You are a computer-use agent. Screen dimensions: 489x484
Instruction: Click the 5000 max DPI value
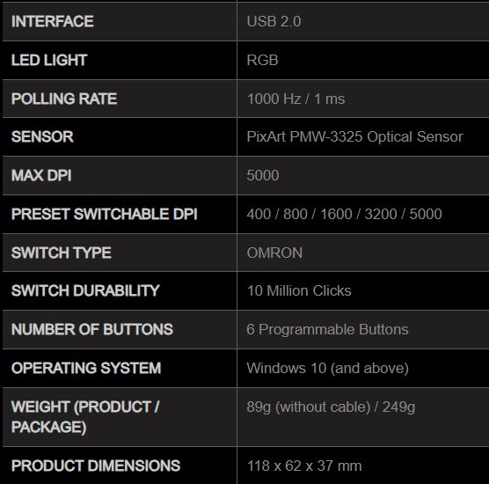click(x=263, y=175)
